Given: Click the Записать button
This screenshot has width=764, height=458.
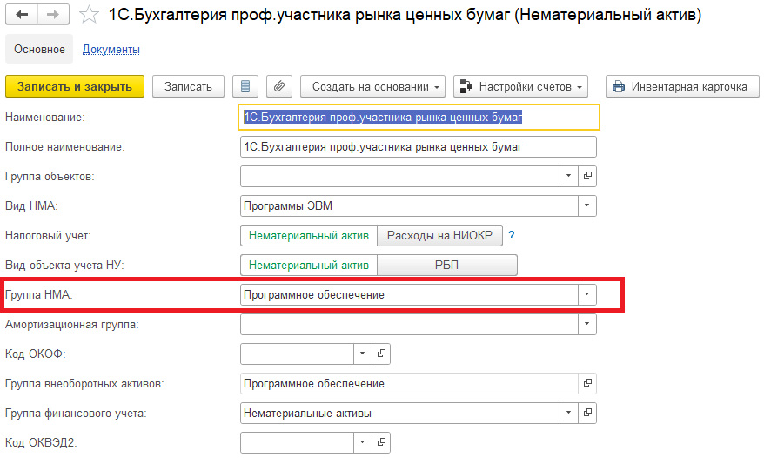Looking at the screenshot, I should coord(188,86).
